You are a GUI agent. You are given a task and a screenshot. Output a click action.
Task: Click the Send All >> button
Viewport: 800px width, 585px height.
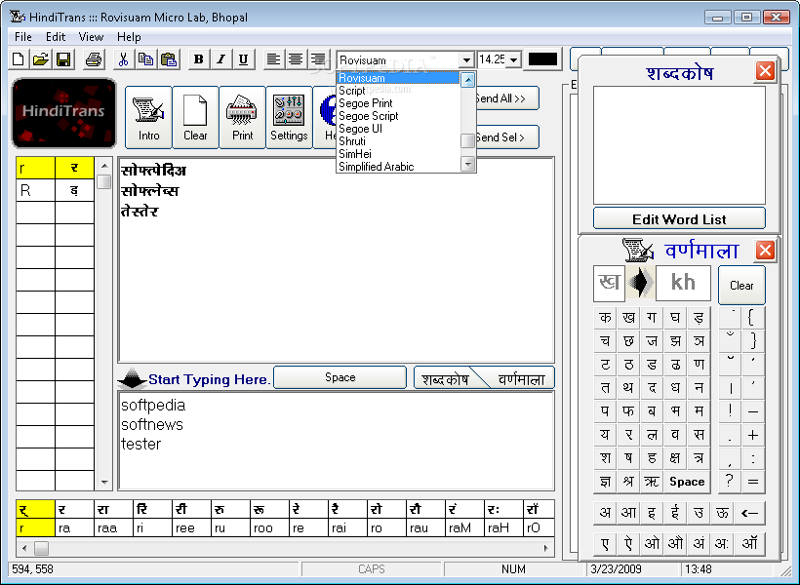pyautogui.click(x=506, y=98)
